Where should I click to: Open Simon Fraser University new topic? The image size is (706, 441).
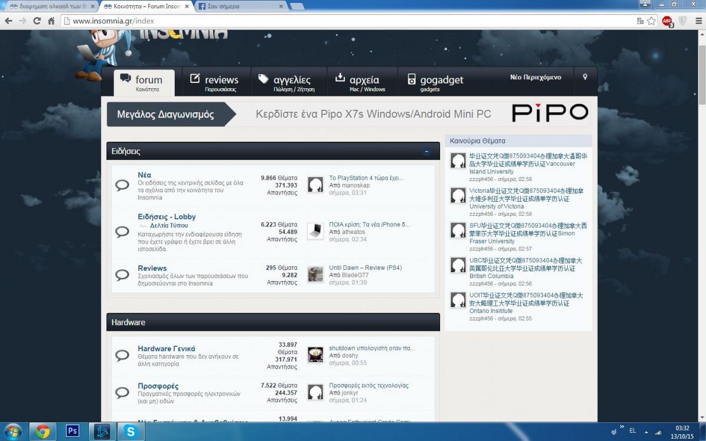[x=528, y=233]
